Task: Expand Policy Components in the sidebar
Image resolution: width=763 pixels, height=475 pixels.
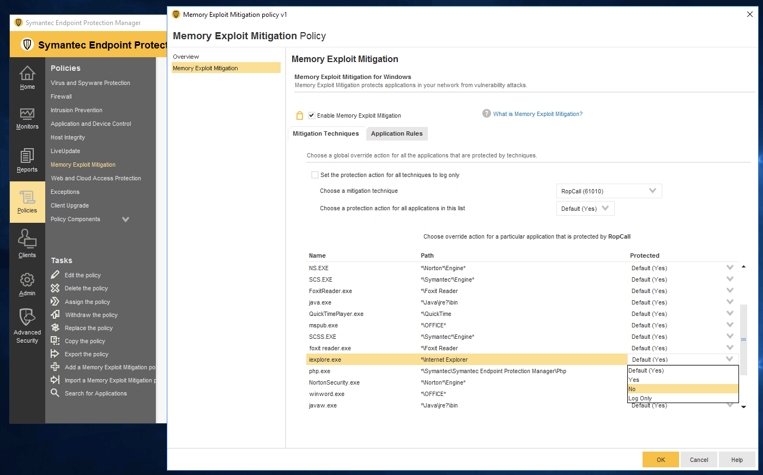Action: click(x=125, y=219)
